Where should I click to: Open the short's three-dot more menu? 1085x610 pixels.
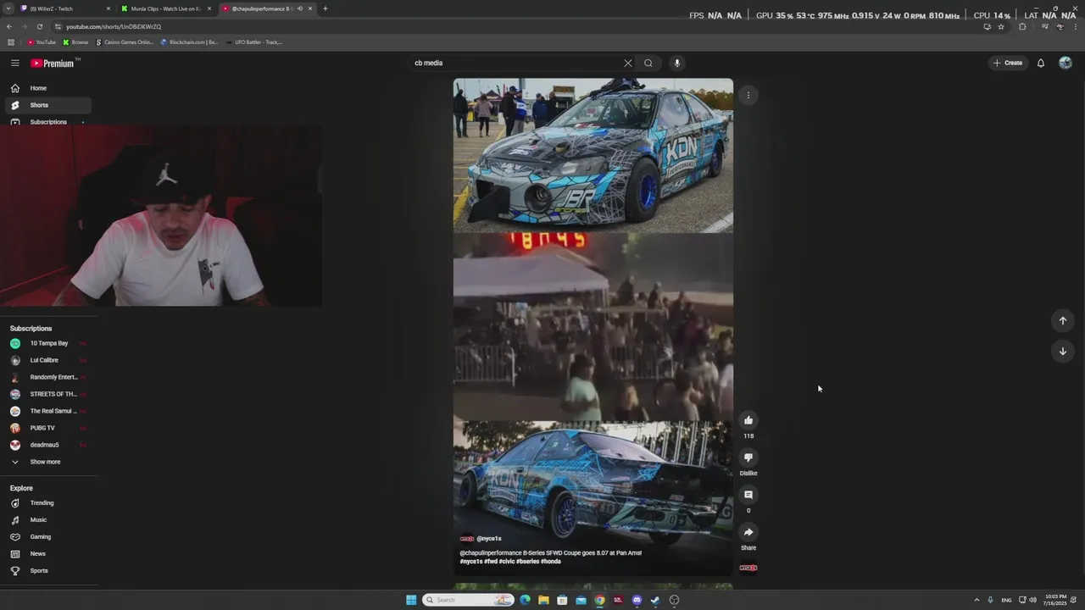(x=748, y=96)
